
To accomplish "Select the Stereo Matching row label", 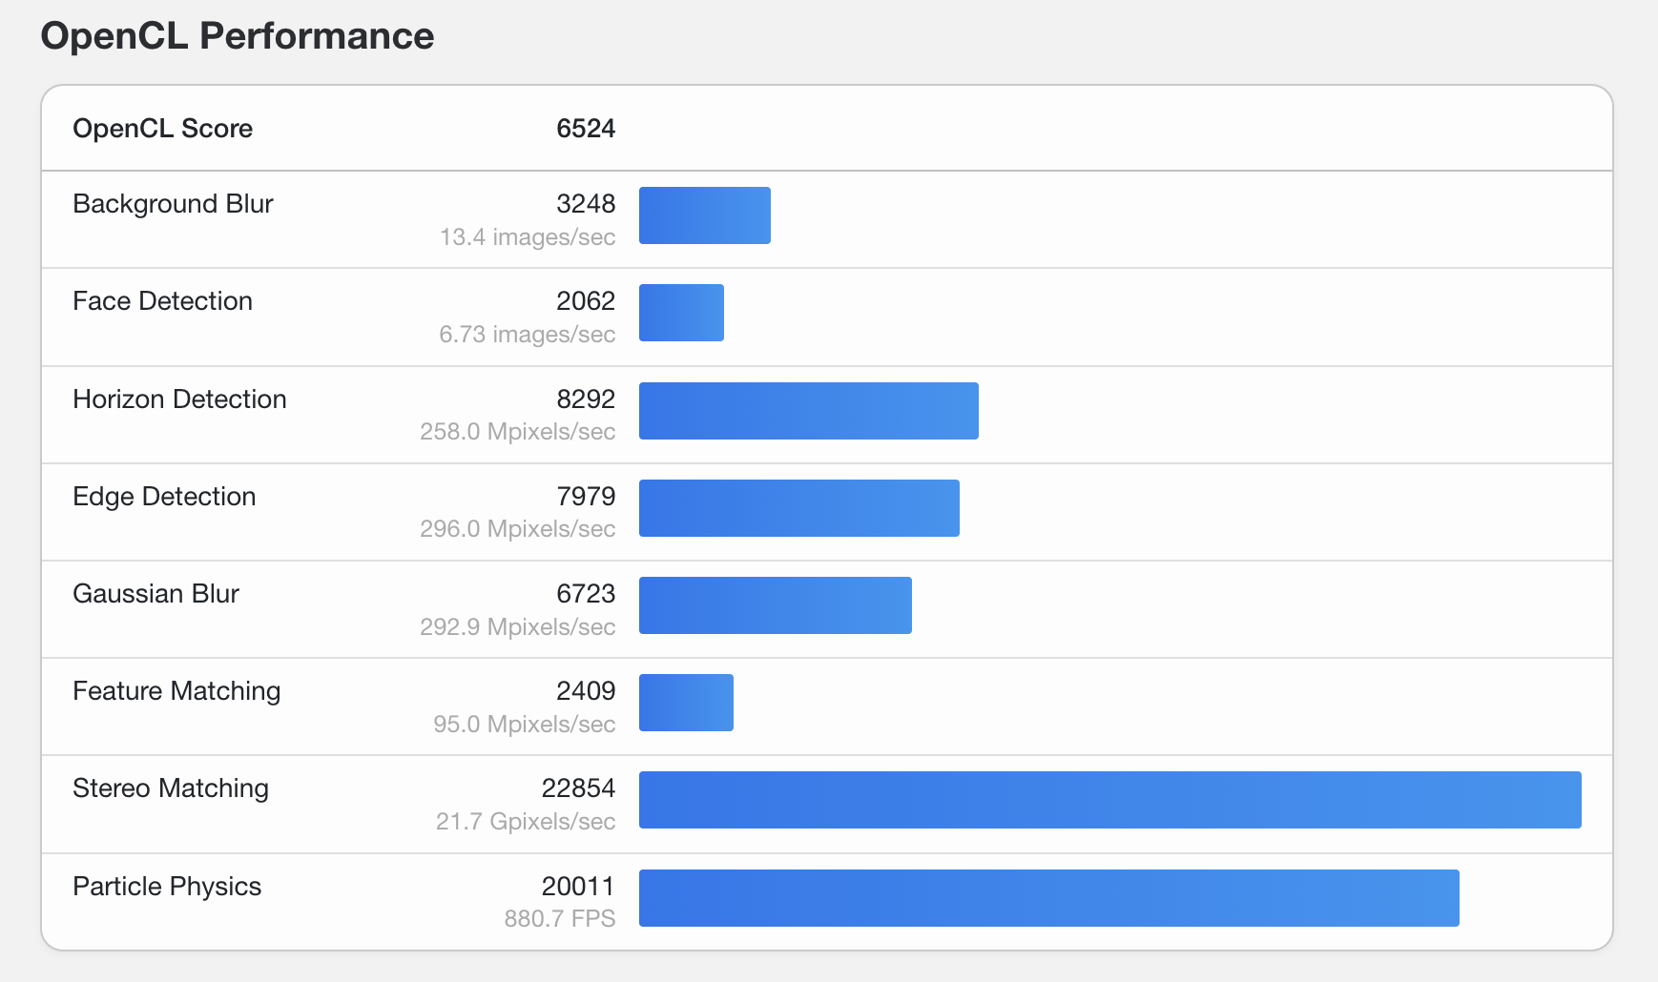I will coord(171,788).
